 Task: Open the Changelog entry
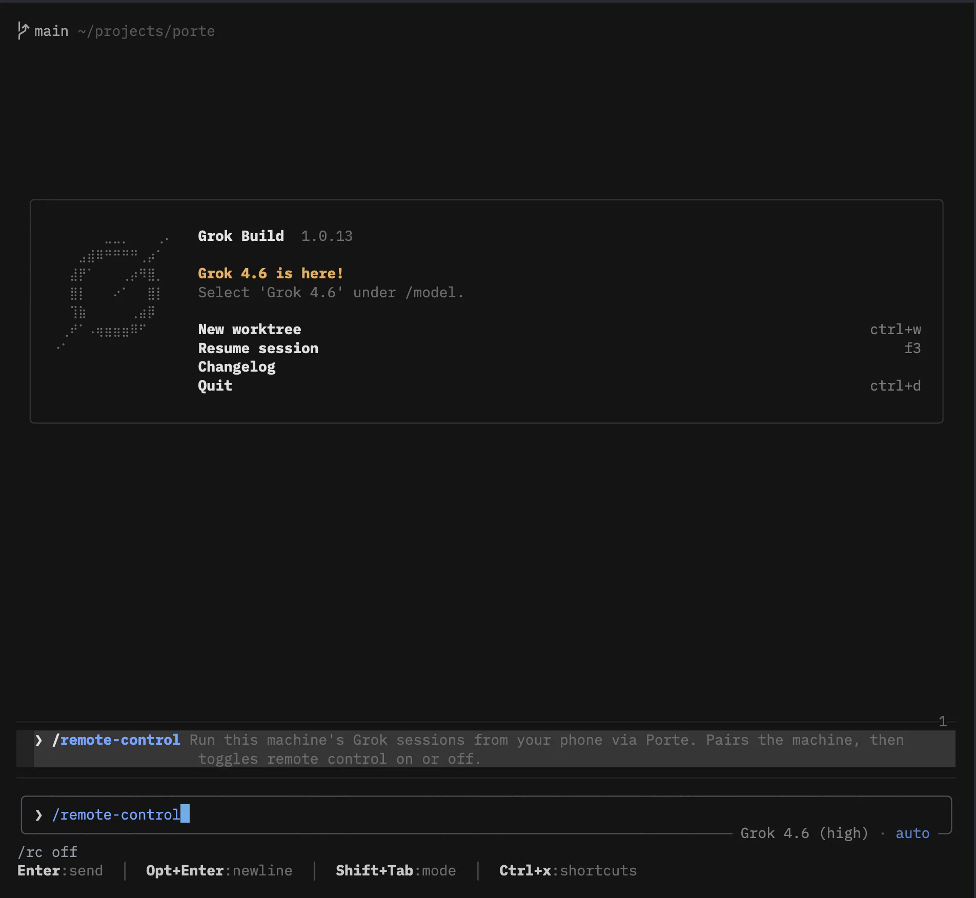click(236, 367)
